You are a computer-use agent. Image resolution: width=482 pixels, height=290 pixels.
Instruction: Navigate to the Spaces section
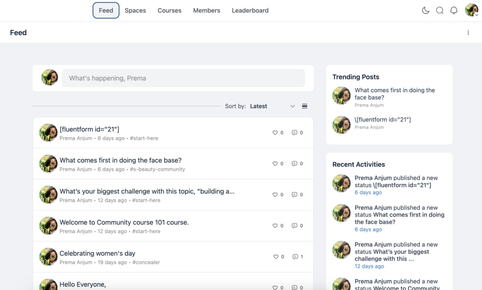point(135,10)
